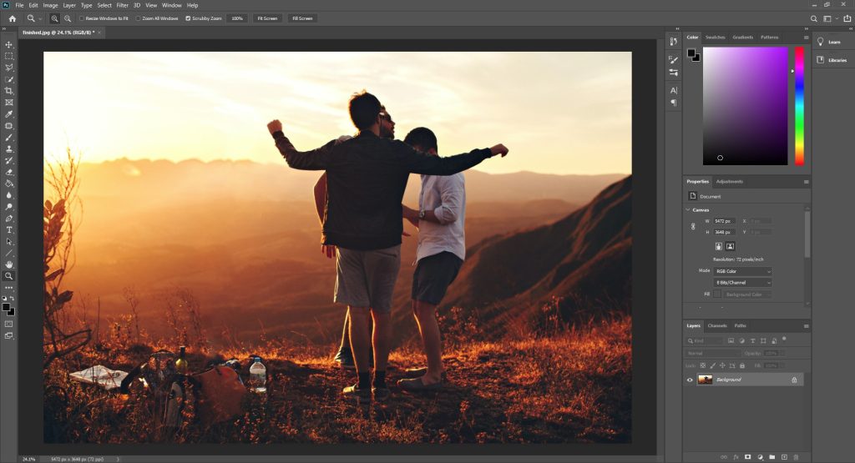Select the Blur tool

pos(8,195)
